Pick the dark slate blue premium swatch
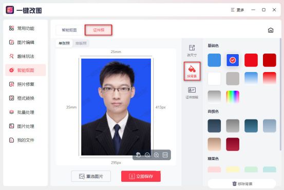The image size is (284, 190). tap(214, 126)
